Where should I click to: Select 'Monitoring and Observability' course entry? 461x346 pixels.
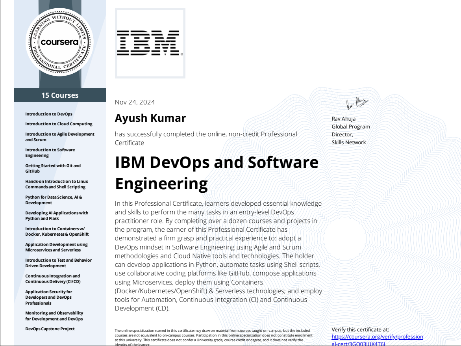click(54, 316)
